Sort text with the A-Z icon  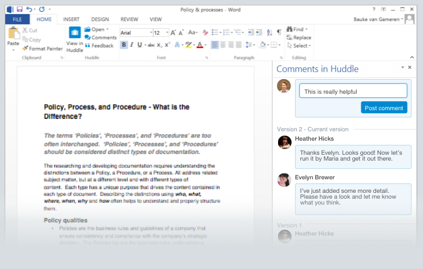pyautogui.click(x=269, y=33)
